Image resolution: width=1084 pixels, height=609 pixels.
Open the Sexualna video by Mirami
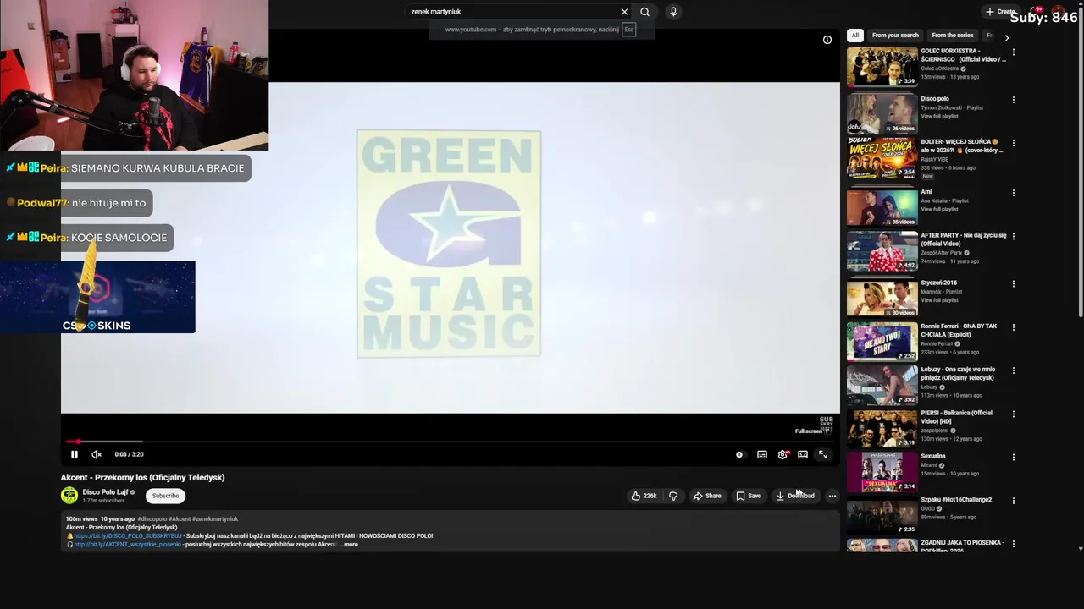882,472
